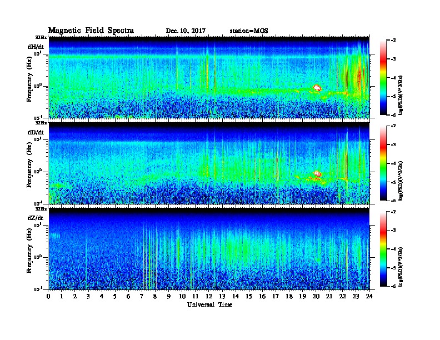Click the "-6" tick on the dH/dt color scale
Viewport: 440px width, 340px height.
point(393,115)
